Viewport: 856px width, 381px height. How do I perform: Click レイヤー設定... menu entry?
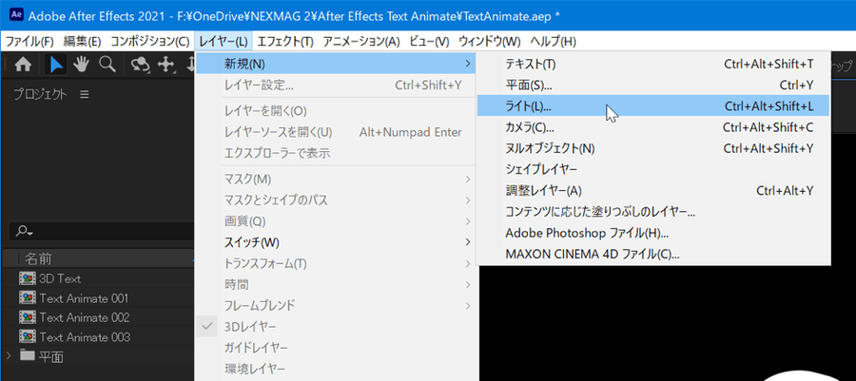[336, 85]
